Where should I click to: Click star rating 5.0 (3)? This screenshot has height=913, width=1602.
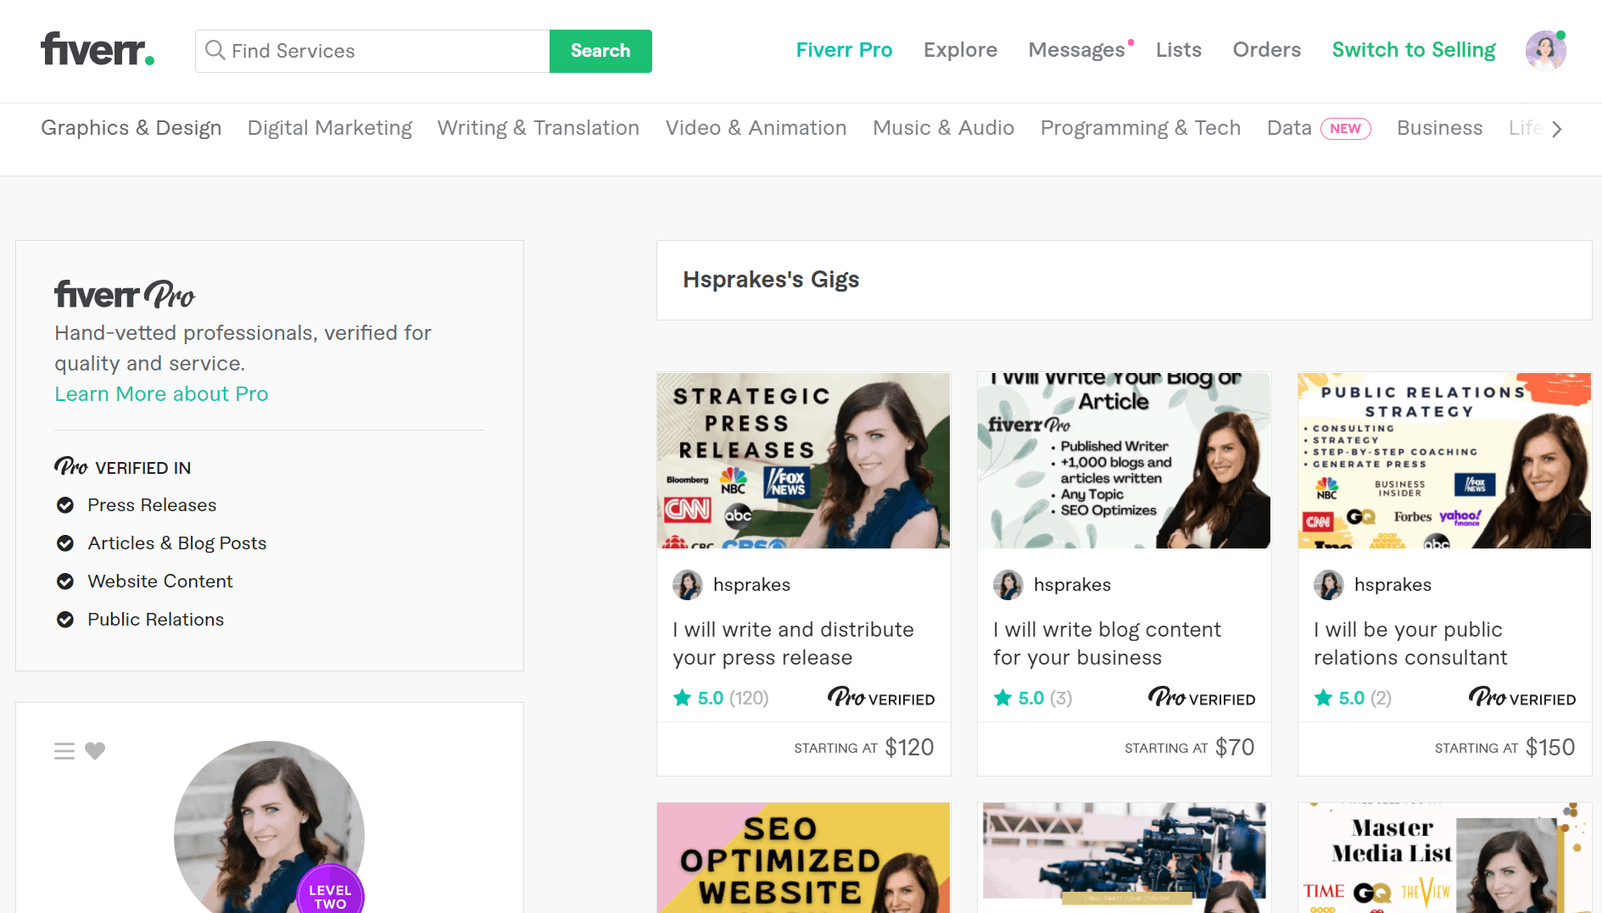point(1033,699)
